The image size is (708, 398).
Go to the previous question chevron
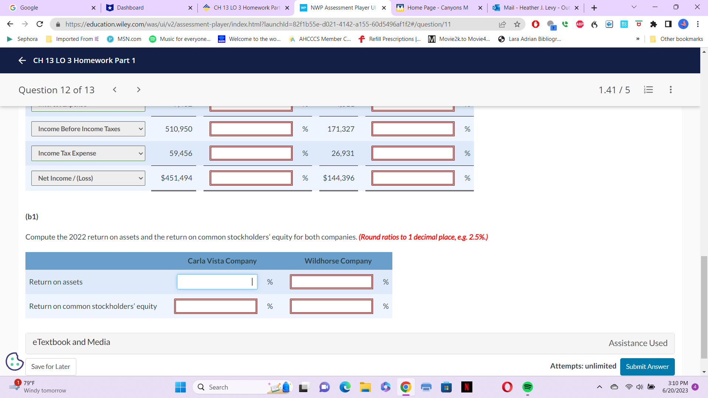click(115, 90)
